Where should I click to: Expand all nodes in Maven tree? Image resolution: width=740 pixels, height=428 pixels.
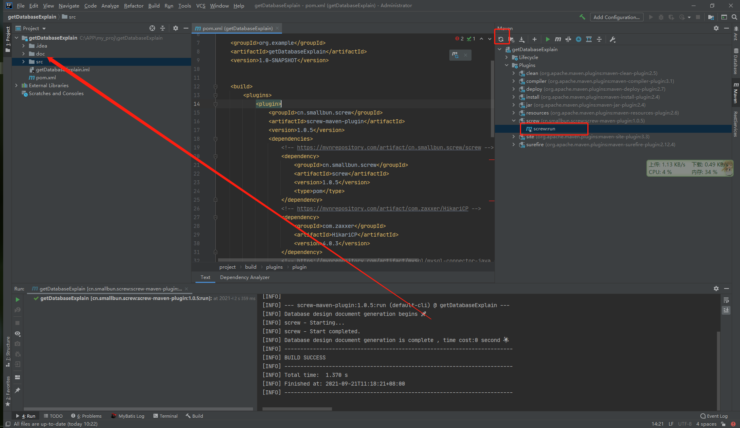(x=589, y=39)
